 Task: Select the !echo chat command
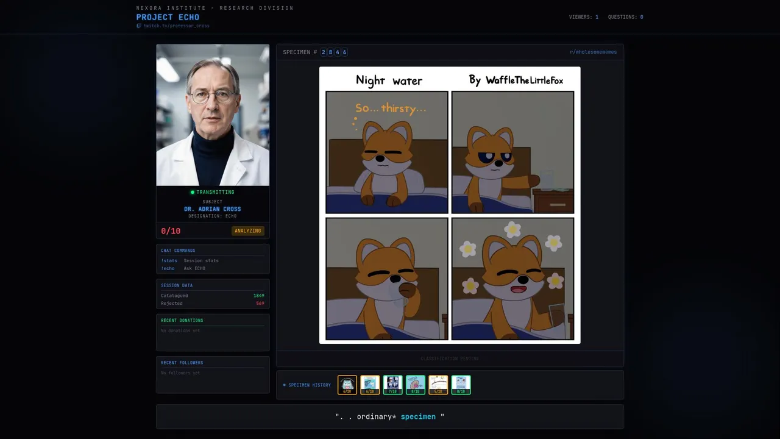(168, 268)
